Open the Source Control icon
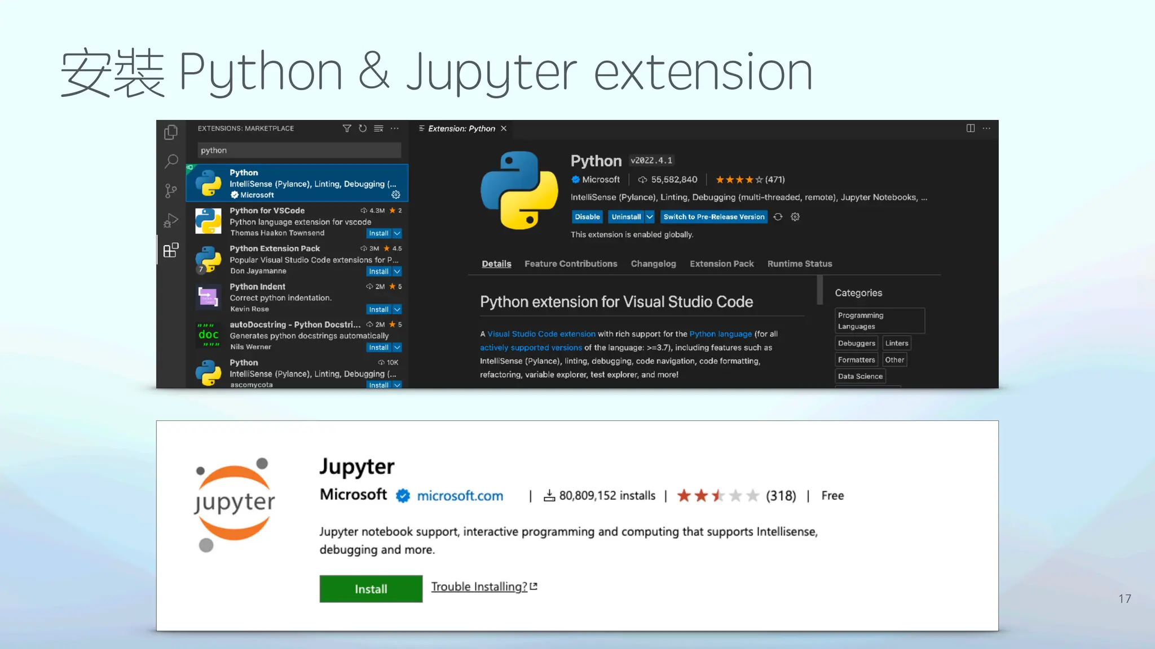 (171, 191)
